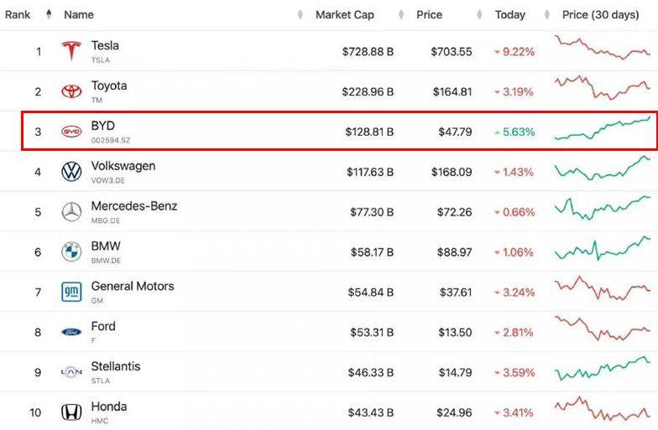This screenshot has height=430, width=658.
Task: View BYD 30-day price chart
Action: click(602, 129)
